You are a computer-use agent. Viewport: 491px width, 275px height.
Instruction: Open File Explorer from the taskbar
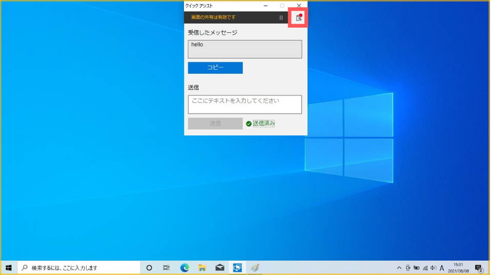tap(202, 268)
